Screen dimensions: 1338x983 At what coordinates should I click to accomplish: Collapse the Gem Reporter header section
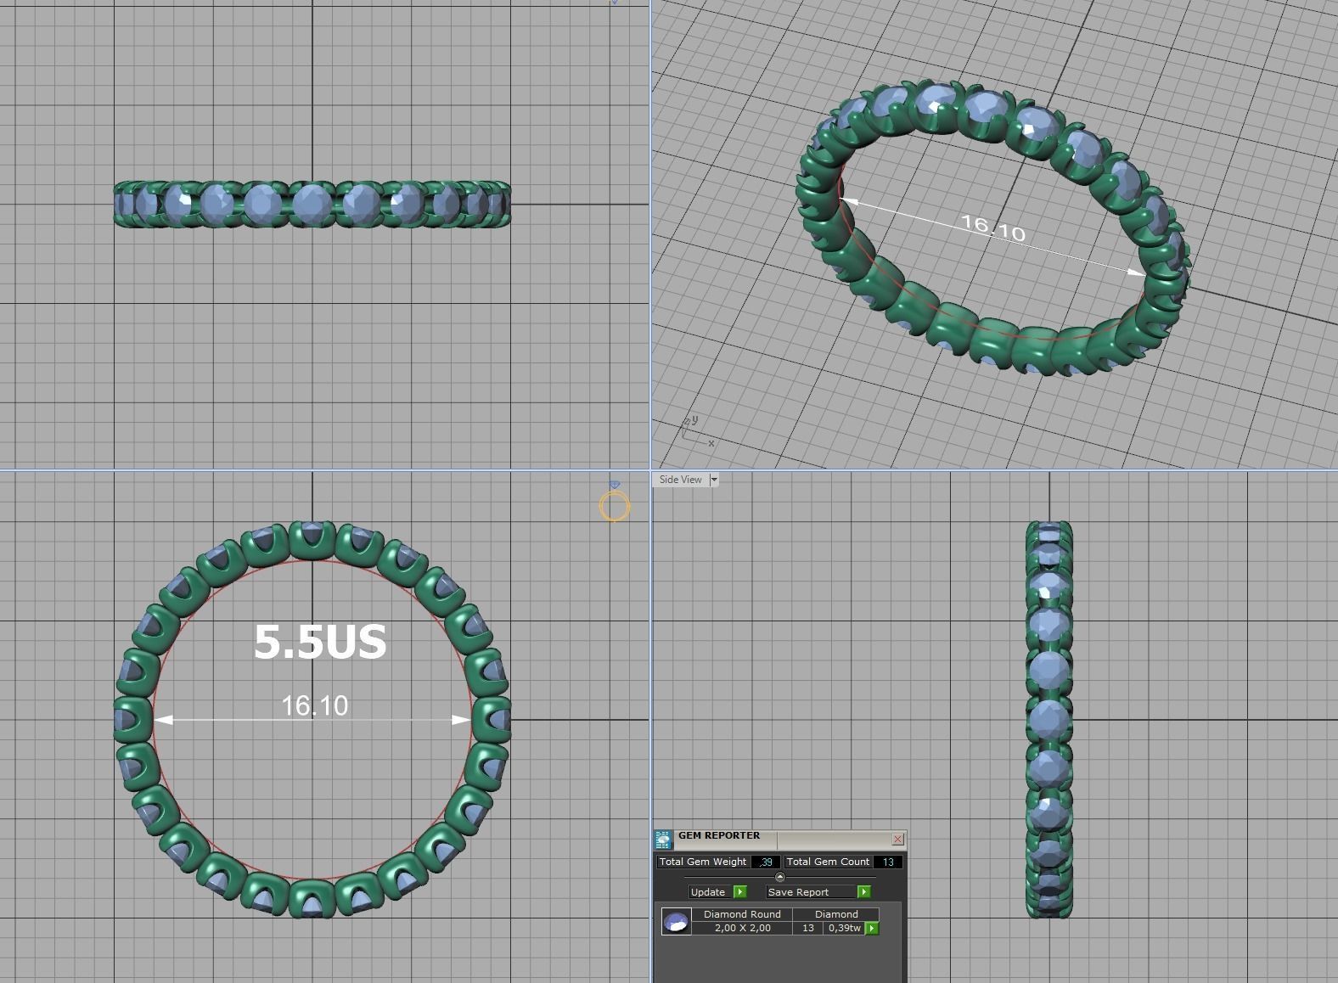780,877
